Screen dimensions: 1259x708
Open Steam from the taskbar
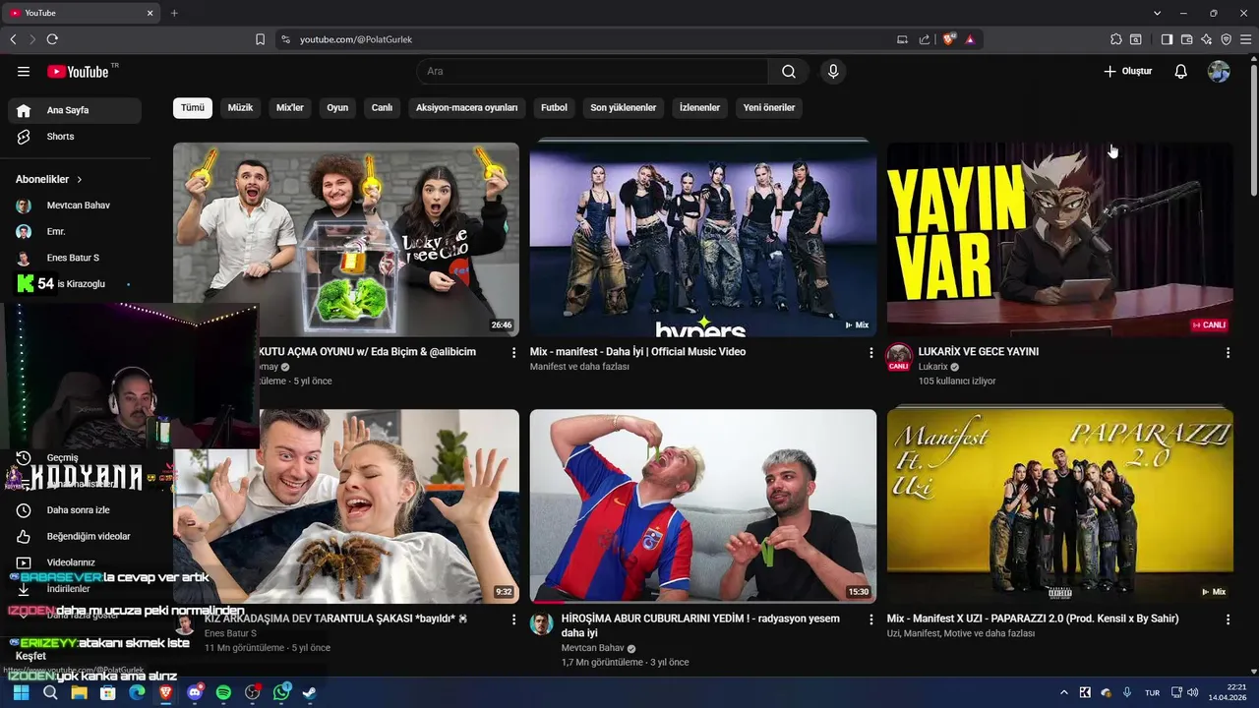(x=309, y=692)
